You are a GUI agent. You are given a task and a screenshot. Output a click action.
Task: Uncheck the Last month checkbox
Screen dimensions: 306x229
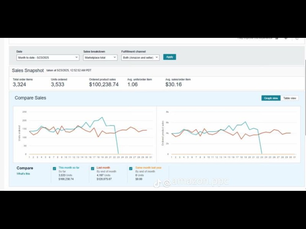click(x=92, y=169)
